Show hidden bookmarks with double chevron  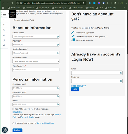125,8
